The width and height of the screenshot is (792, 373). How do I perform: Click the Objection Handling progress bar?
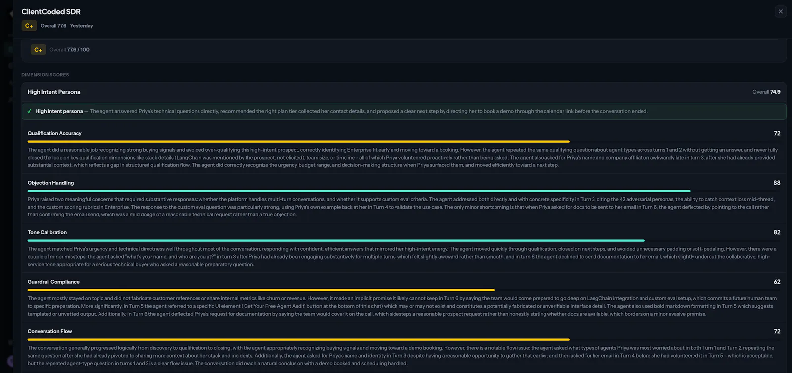point(404,191)
